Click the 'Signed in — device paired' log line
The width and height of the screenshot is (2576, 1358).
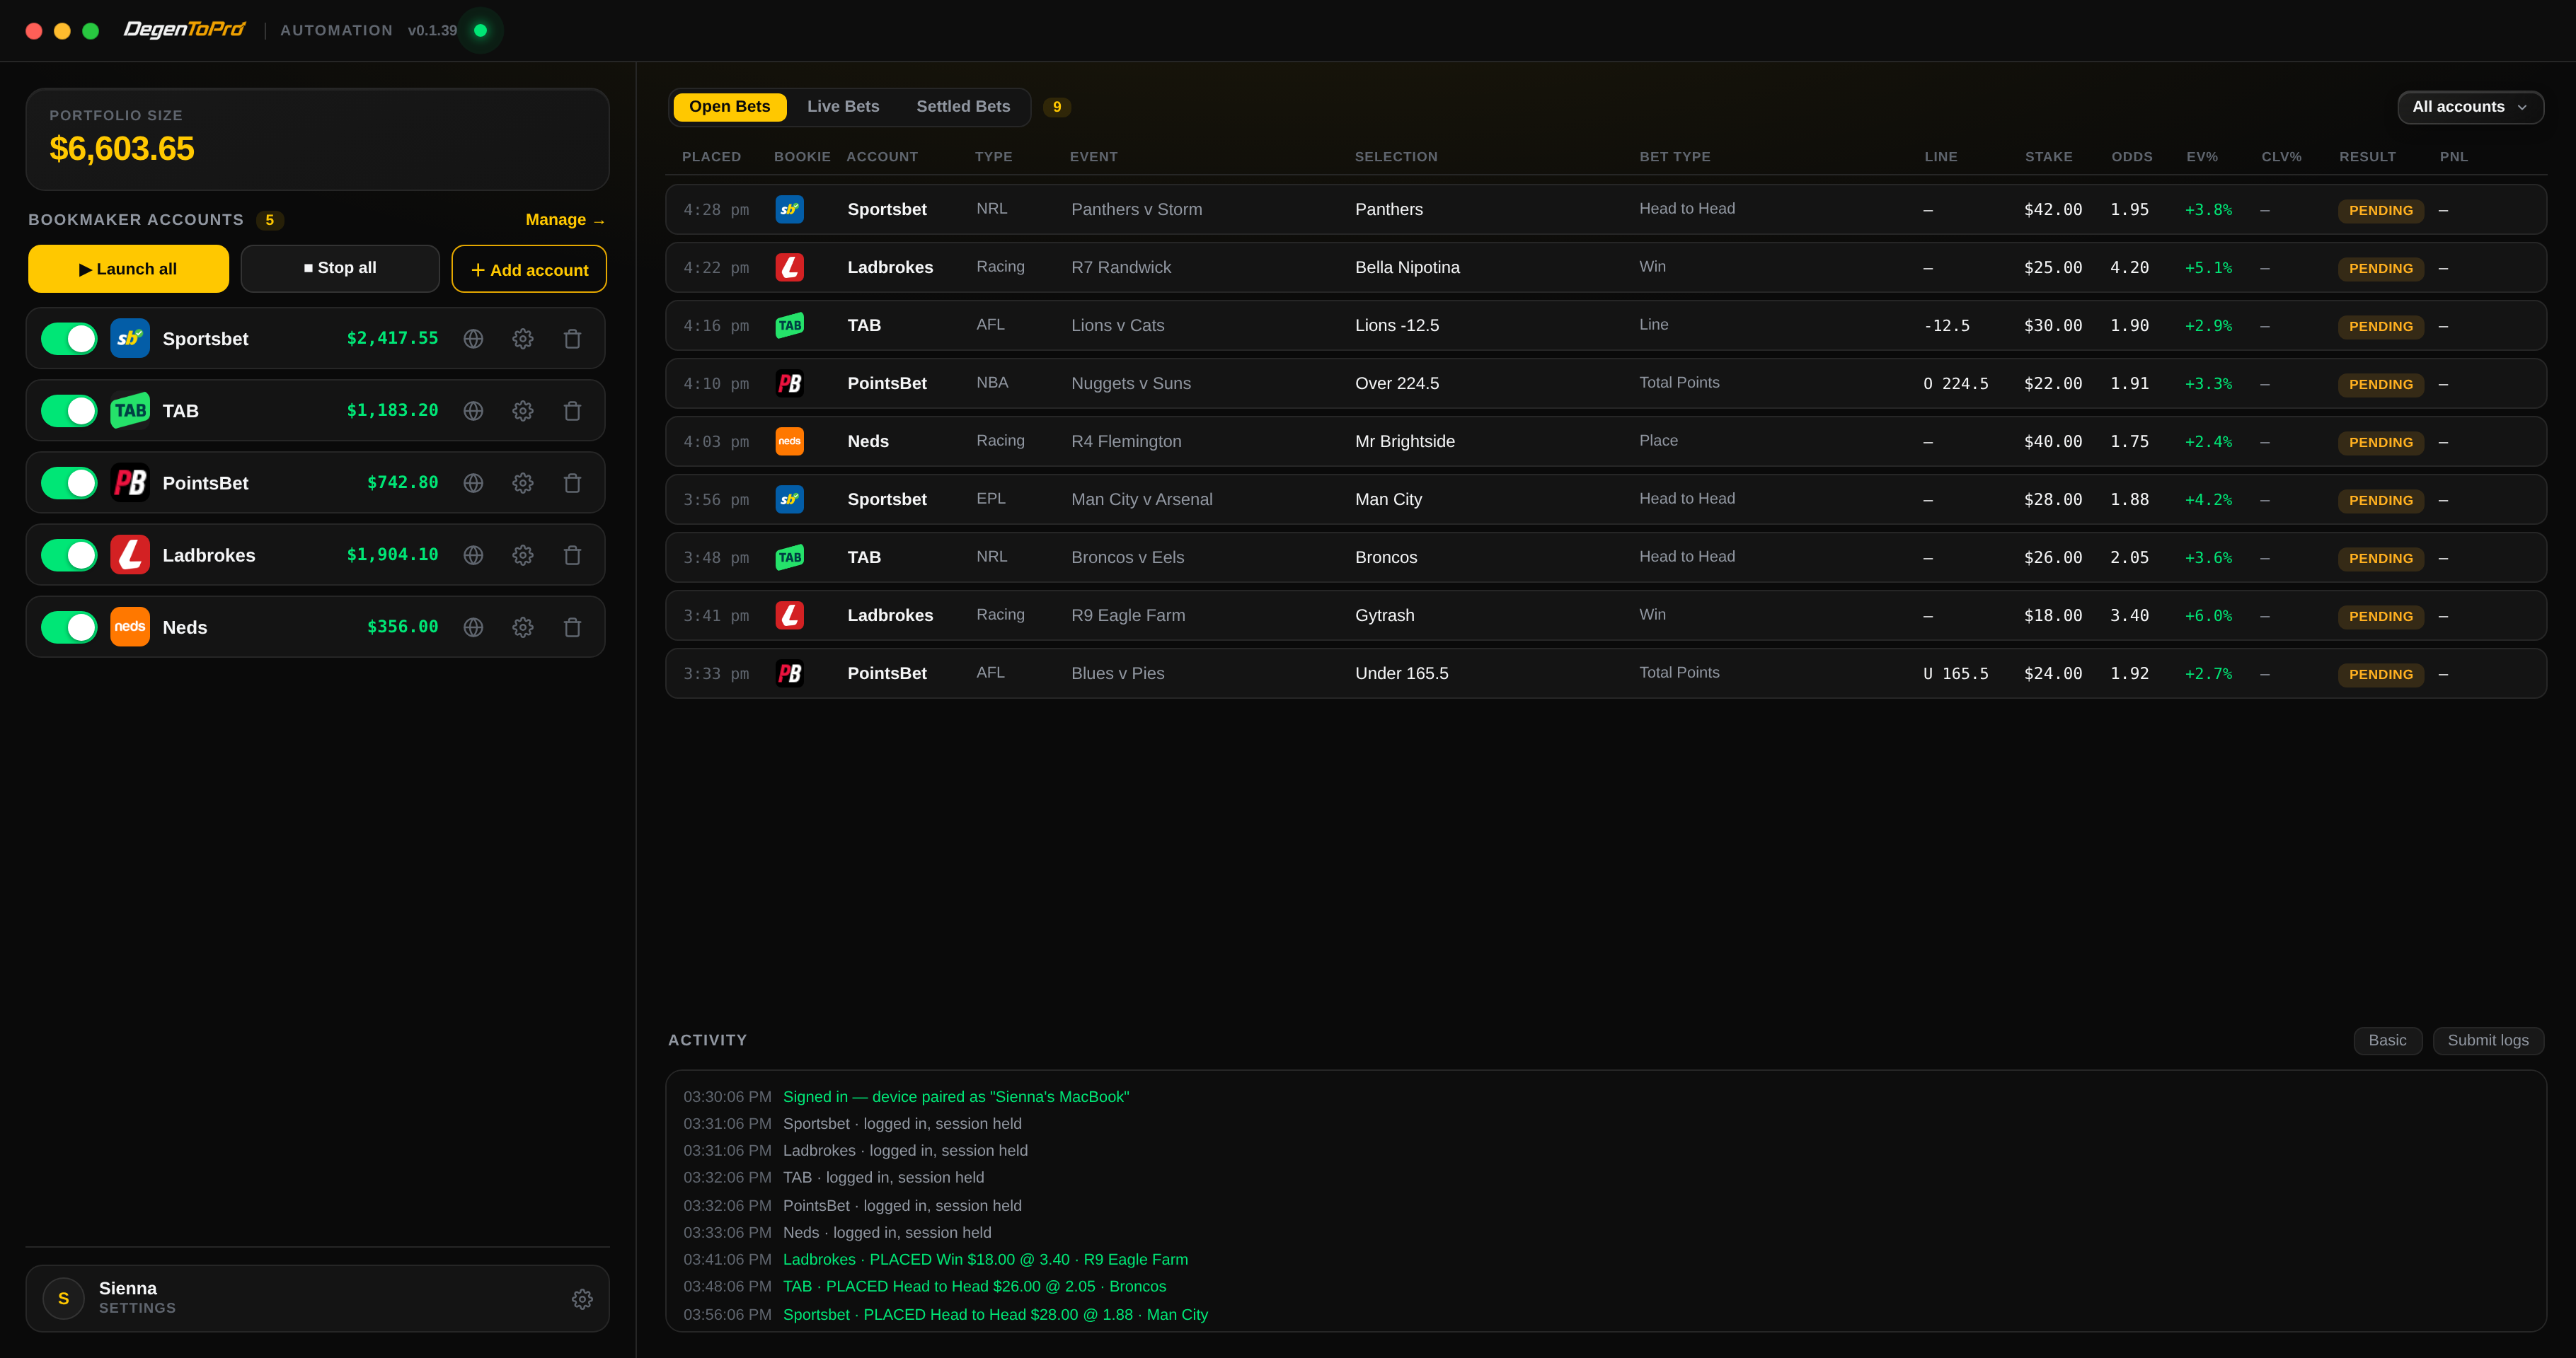pos(956,1096)
